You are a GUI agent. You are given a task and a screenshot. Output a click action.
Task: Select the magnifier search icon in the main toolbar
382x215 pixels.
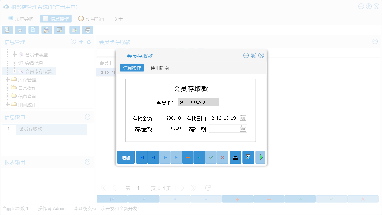pyautogui.click(x=7, y=30)
